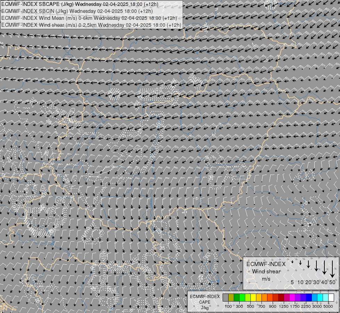Click the '1750' value under CAPE color bar

pyautogui.click(x=295, y=306)
